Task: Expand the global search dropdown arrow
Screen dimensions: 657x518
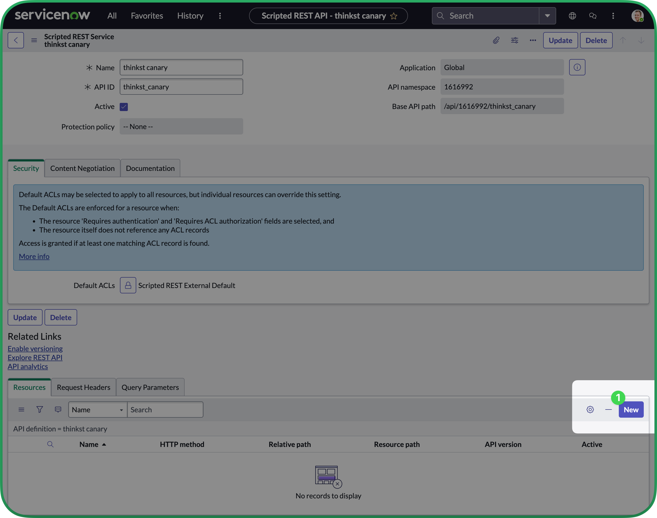Action: [547, 16]
